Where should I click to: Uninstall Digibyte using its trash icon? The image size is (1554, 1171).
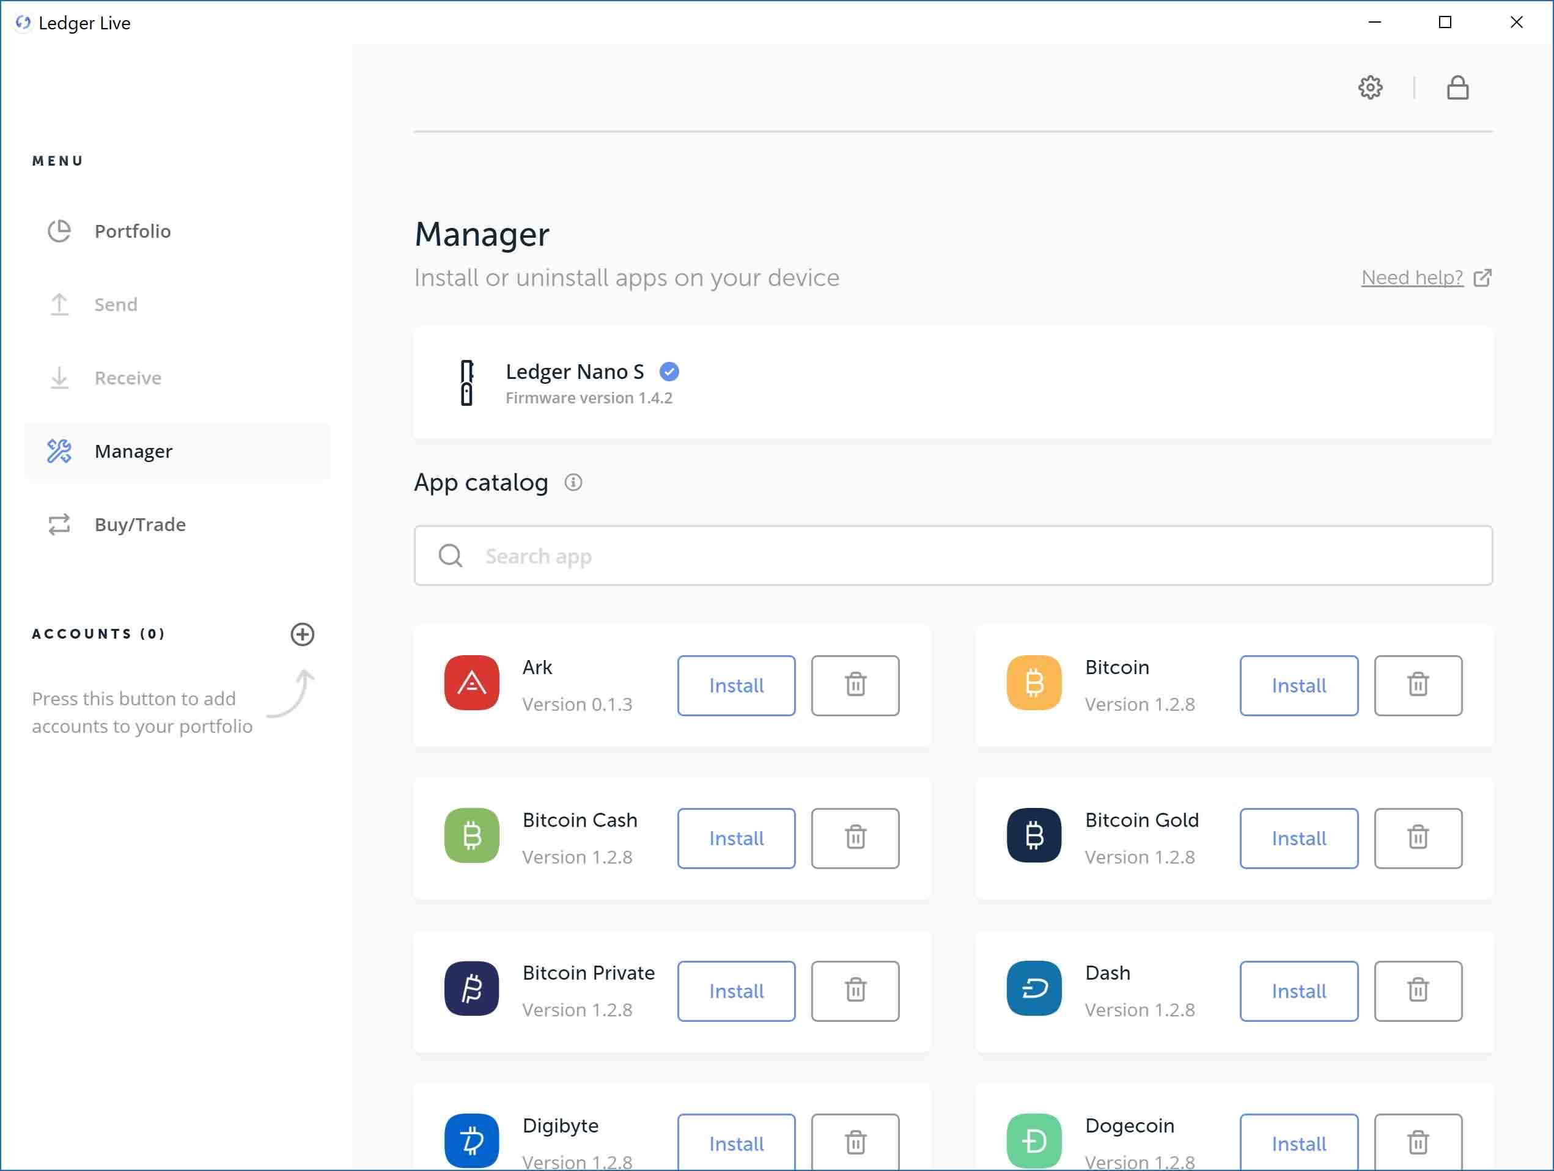coord(855,1143)
